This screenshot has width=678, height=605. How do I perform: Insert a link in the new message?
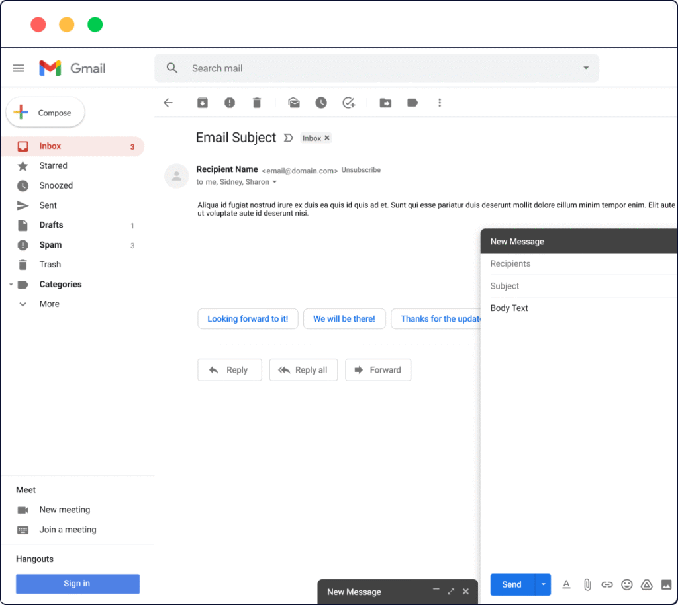(x=607, y=584)
